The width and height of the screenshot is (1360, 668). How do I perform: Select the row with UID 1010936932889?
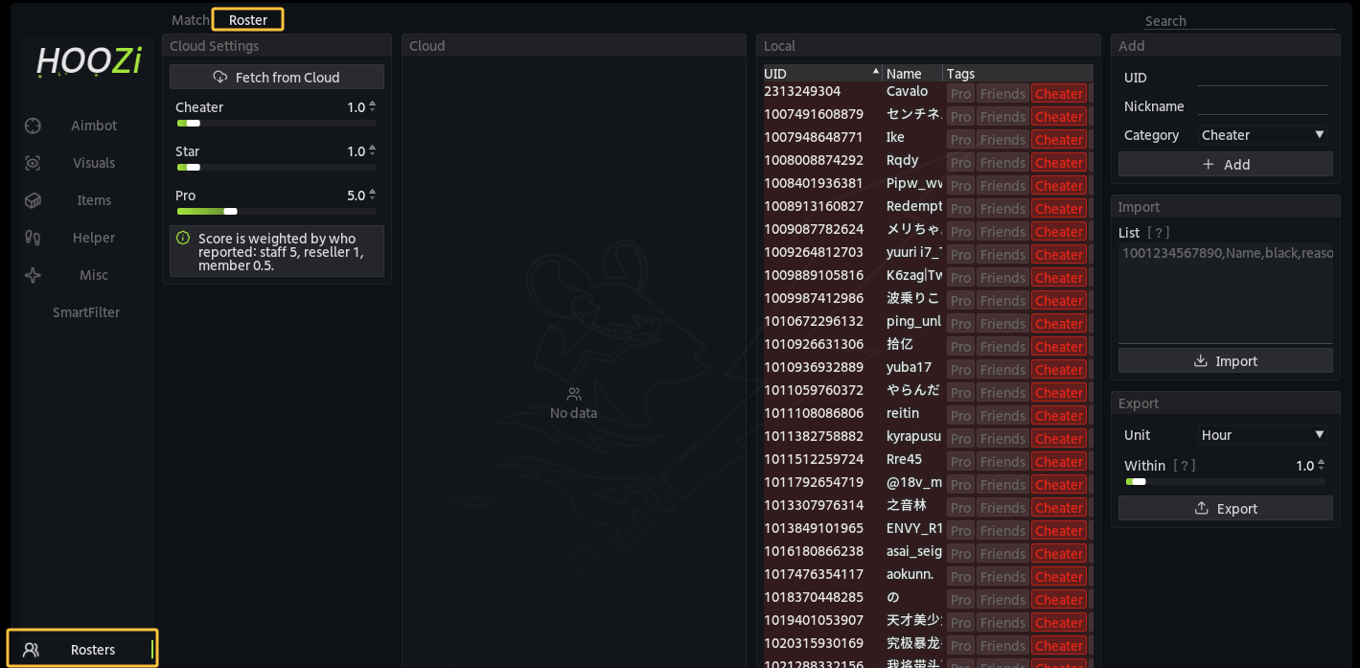point(928,367)
